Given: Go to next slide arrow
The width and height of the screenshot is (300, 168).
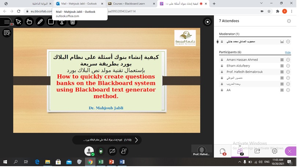Looking at the screenshot, I should click(136, 140).
